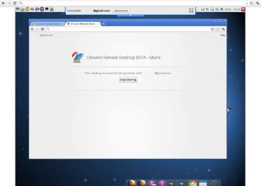261x186 pixels.
Task: Toggle full-screen using the arrows icon
Action: point(191,10)
